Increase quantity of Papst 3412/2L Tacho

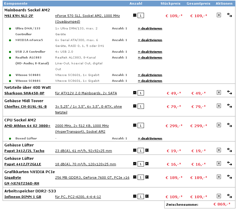coord(147,150)
